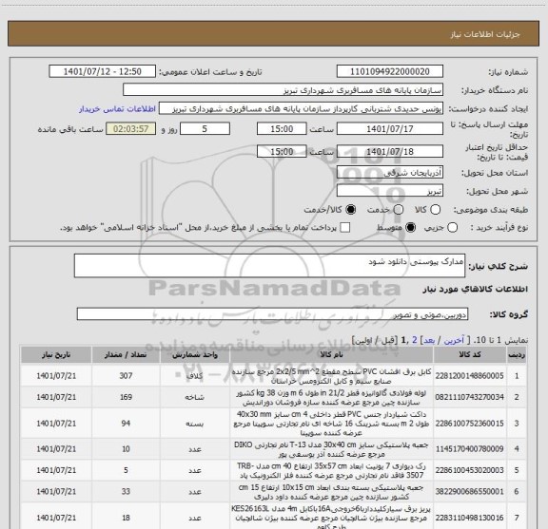The image size is (548, 529).
Task: Click the نام کالا column header
Action: pos(331,355)
